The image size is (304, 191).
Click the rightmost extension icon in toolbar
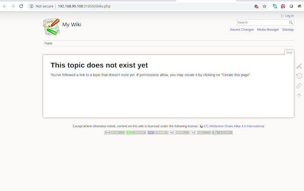point(299,6)
